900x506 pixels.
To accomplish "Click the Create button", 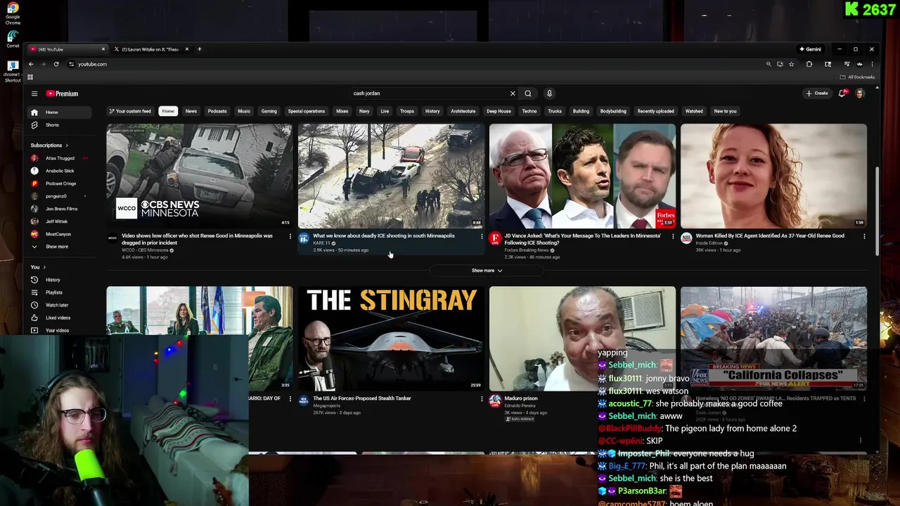I will click(817, 93).
